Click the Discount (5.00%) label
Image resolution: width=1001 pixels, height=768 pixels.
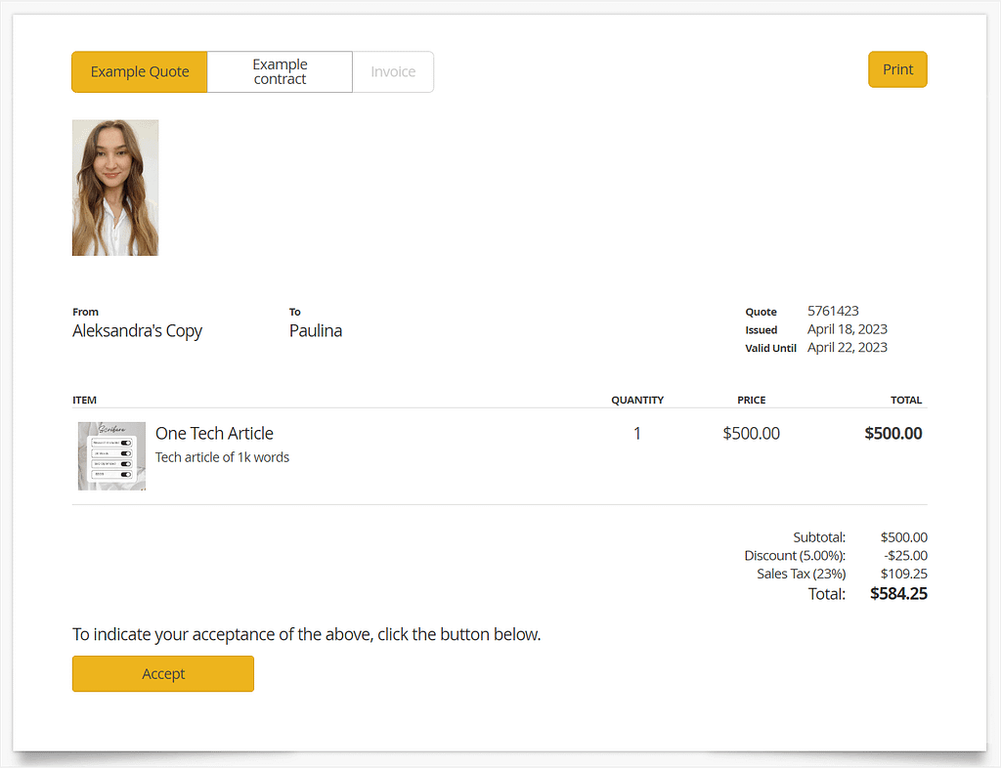pos(795,556)
